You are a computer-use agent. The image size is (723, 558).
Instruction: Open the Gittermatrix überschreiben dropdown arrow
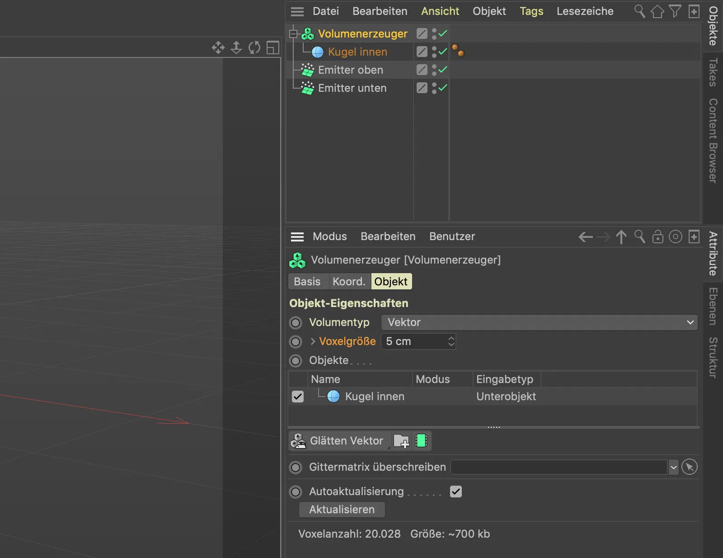[673, 467]
